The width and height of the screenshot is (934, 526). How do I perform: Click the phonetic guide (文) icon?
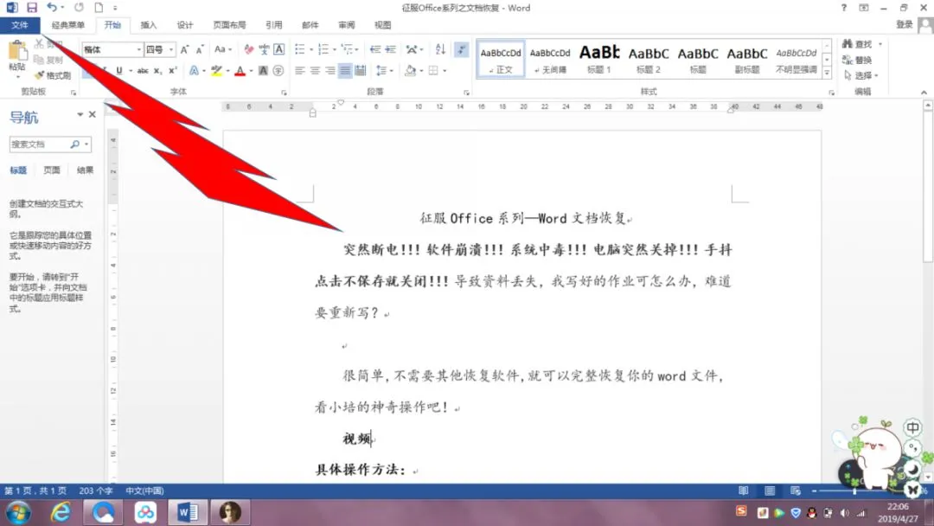(x=264, y=49)
